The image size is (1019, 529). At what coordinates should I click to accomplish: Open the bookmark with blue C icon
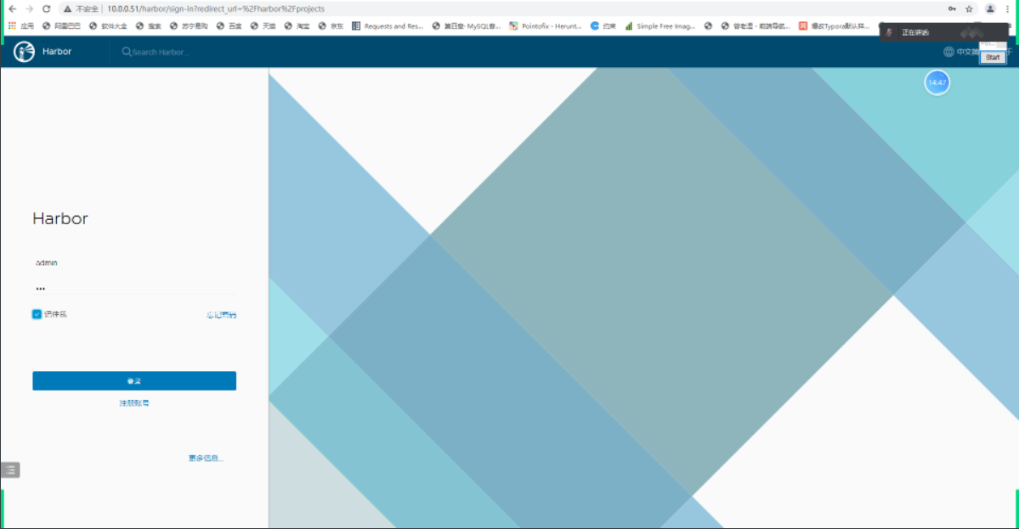point(603,26)
